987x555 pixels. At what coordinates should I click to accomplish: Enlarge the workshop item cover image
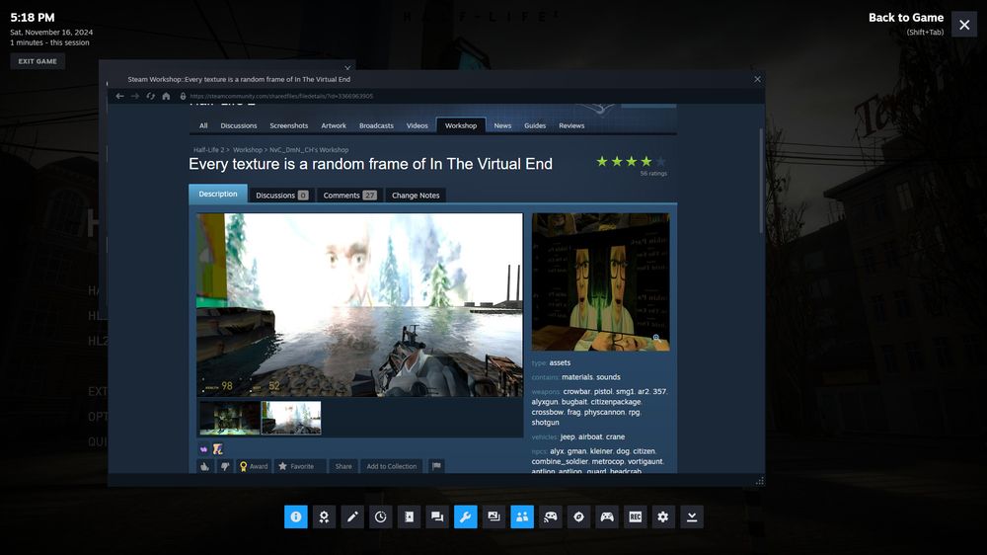600,281
